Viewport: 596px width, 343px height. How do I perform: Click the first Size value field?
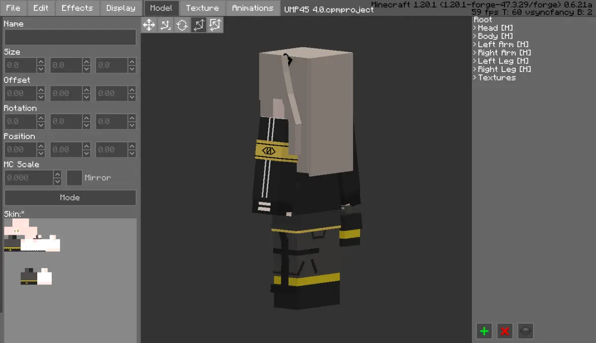tap(20, 66)
